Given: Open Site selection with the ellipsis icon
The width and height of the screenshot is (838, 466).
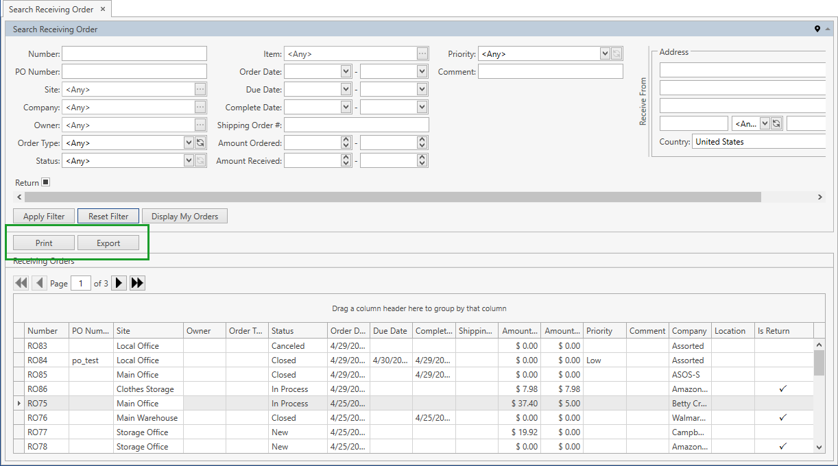Looking at the screenshot, I should point(202,89).
